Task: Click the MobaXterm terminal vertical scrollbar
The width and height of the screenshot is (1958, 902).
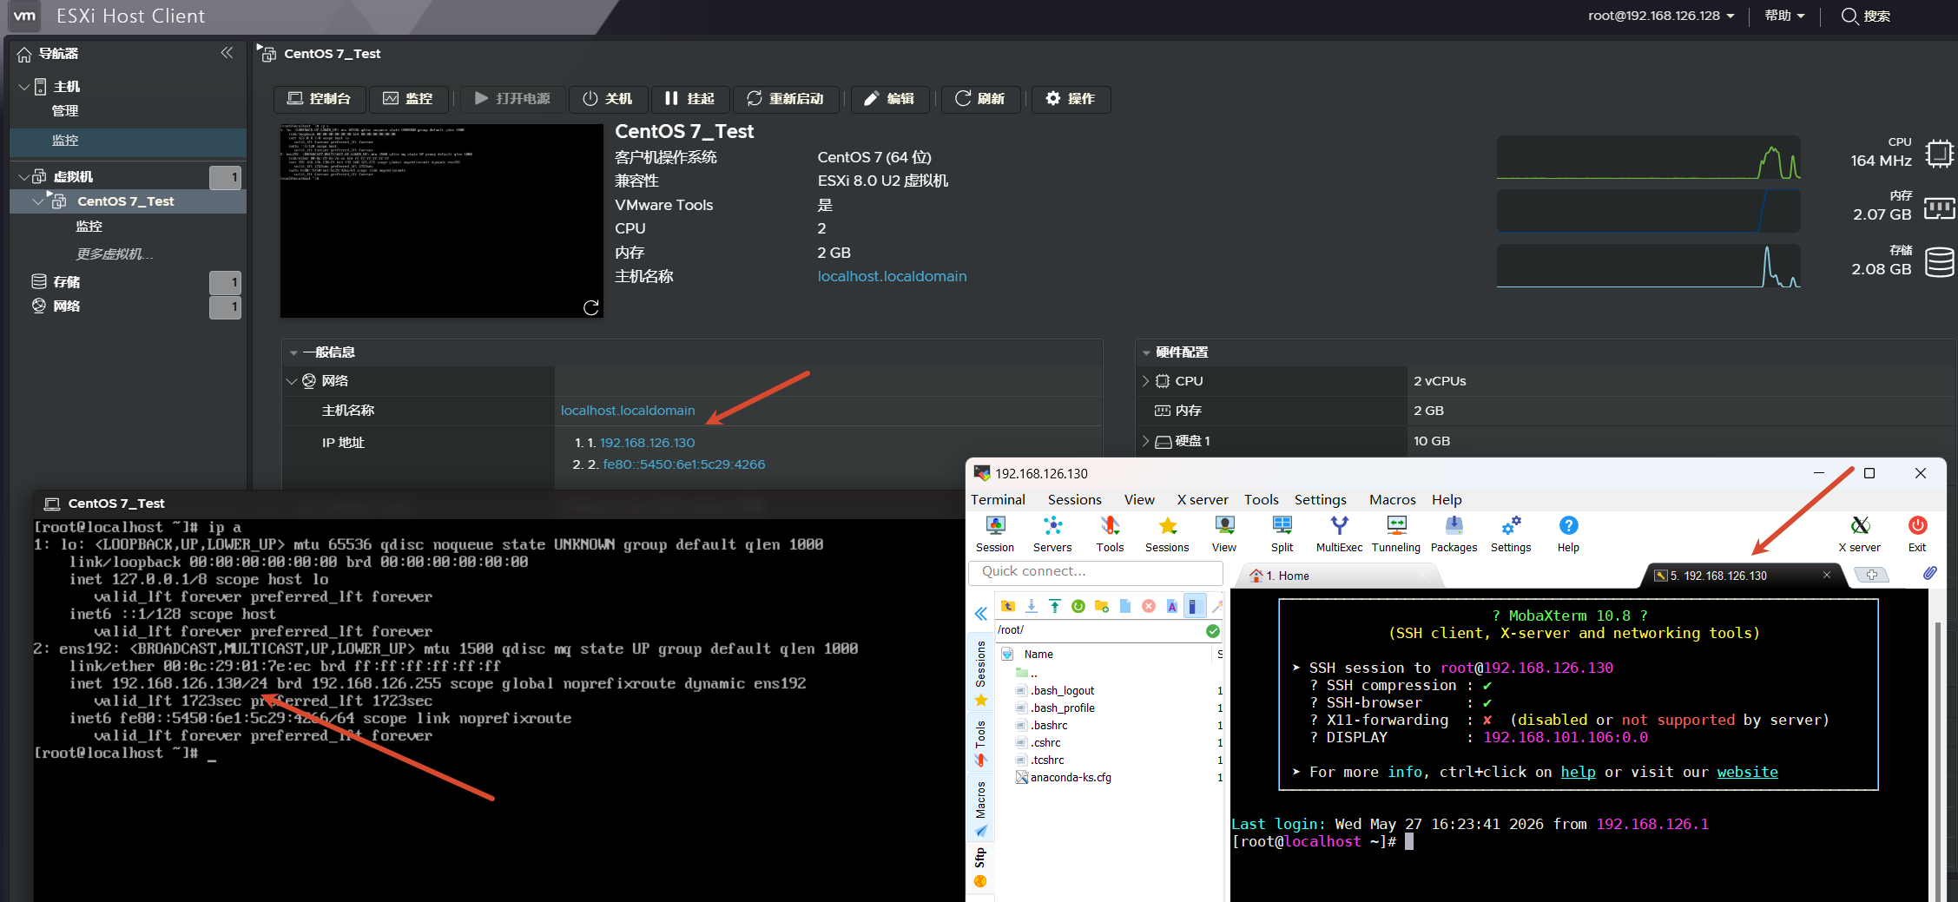Action: click(x=1937, y=761)
